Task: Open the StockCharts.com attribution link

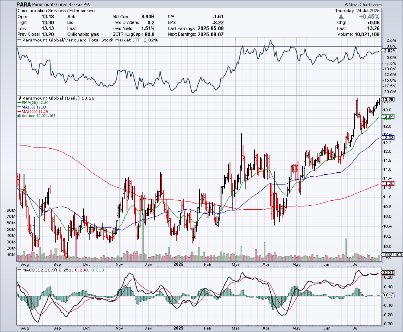Action: coord(363,4)
